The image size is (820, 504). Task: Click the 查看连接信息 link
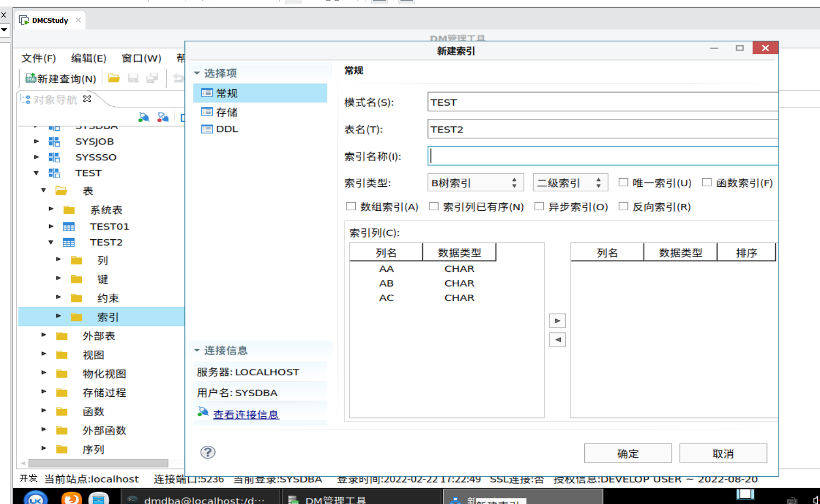pos(246,414)
